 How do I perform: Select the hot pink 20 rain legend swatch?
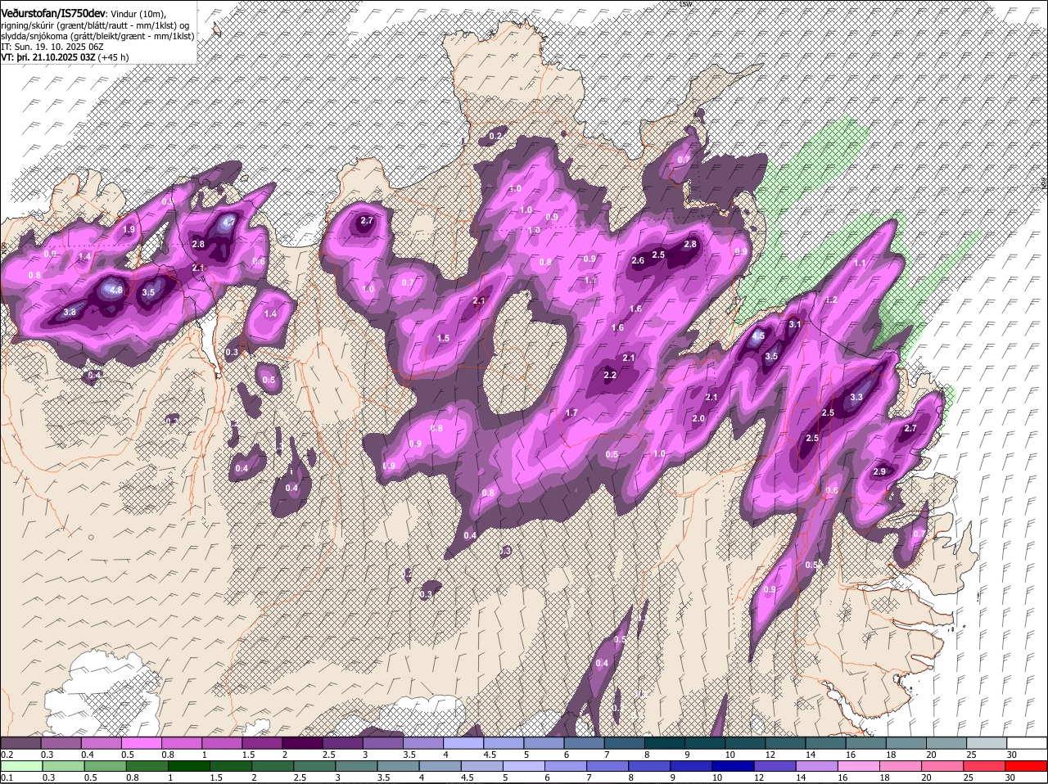coord(943,766)
